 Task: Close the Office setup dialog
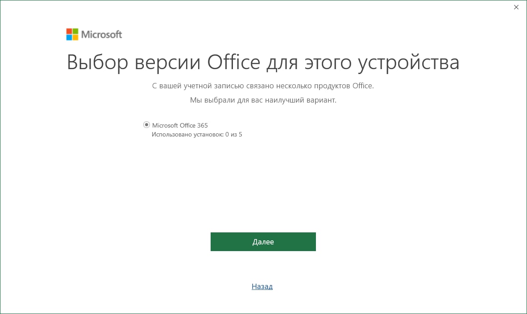pos(516,7)
